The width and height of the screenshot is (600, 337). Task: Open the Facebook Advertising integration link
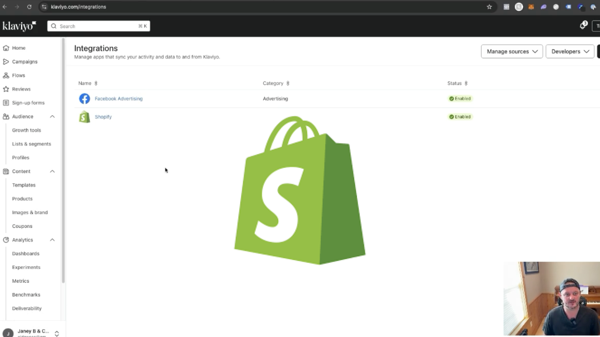pyautogui.click(x=119, y=99)
